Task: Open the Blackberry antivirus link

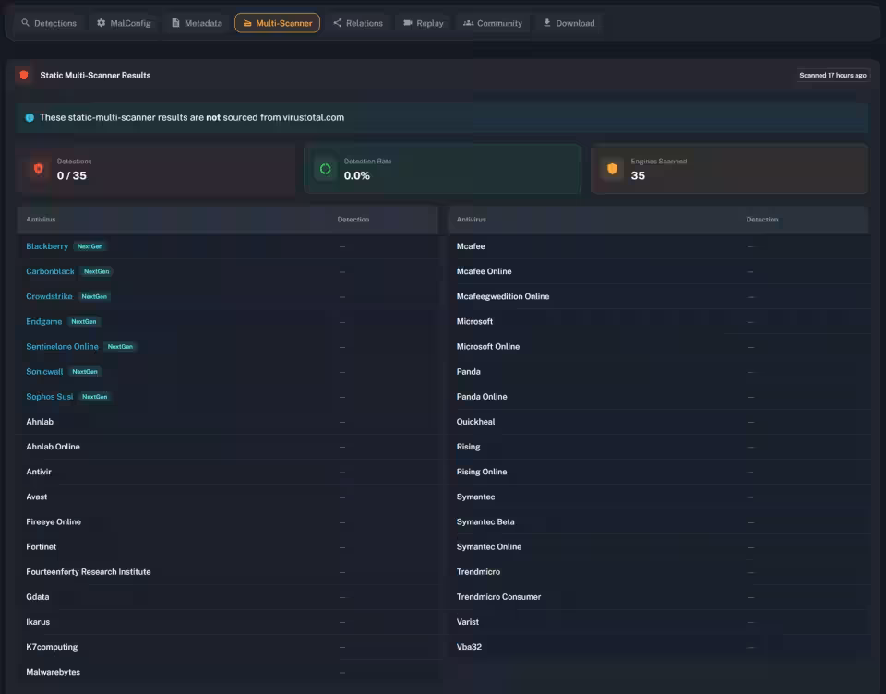Action: point(47,246)
